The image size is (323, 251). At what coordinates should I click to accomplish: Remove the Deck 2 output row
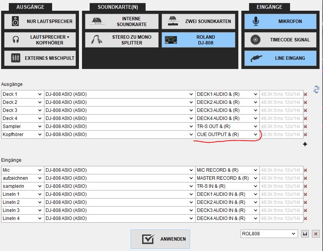(x=305, y=102)
